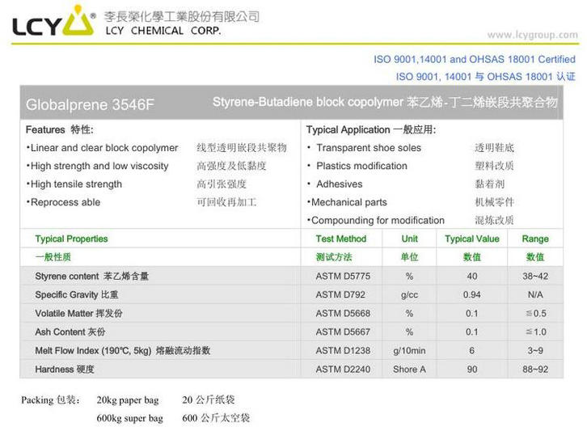Click the Features section heading
This screenshot has width=587, height=427.
60,129
